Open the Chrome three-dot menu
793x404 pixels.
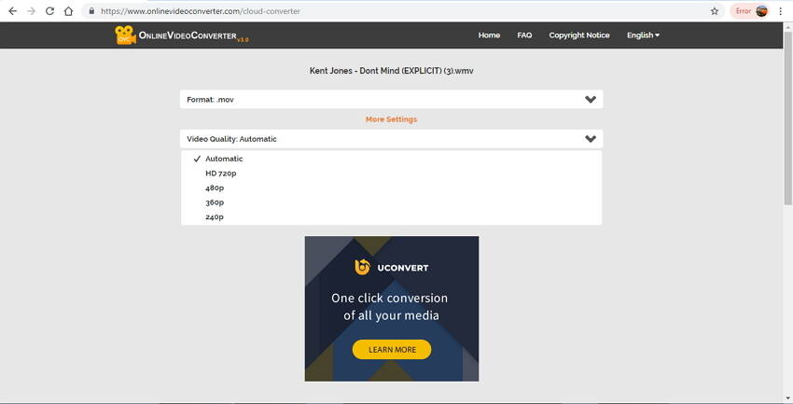coord(781,11)
